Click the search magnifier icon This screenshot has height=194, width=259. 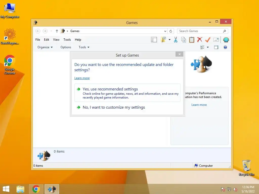[x=225, y=31]
